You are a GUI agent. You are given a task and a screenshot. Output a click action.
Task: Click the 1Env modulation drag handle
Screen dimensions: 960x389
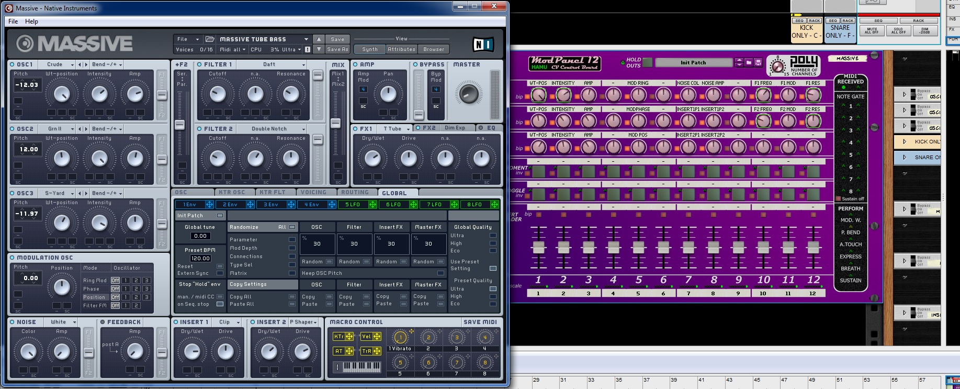[209, 205]
